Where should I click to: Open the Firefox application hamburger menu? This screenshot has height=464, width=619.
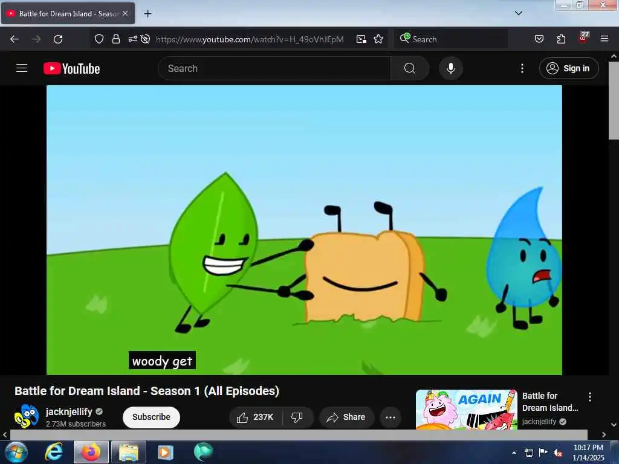(604, 39)
